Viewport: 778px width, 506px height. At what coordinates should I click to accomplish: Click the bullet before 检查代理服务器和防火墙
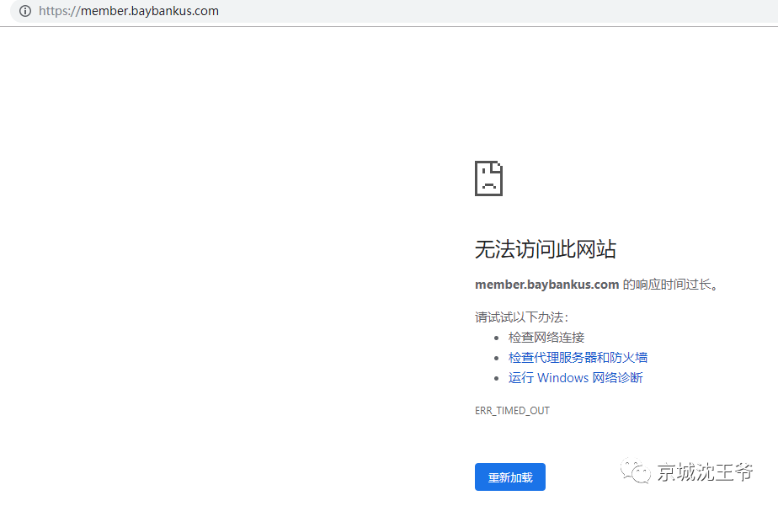click(496, 358)
